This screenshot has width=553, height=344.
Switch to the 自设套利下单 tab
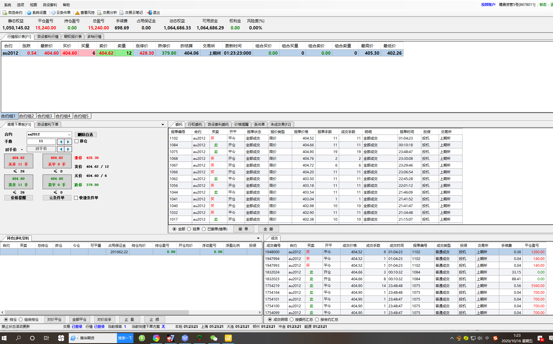pos(48,125)
